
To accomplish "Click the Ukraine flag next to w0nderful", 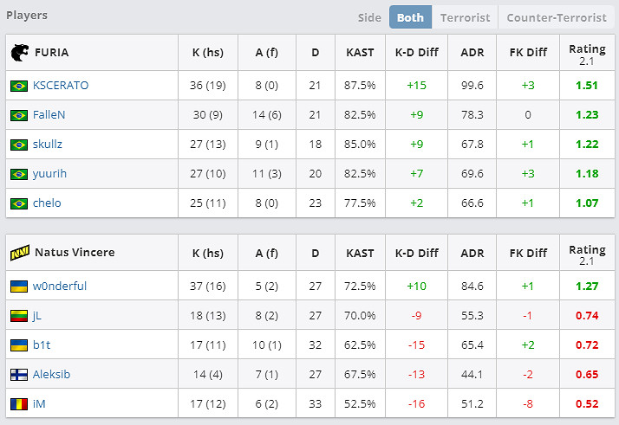I will [18, 287].
